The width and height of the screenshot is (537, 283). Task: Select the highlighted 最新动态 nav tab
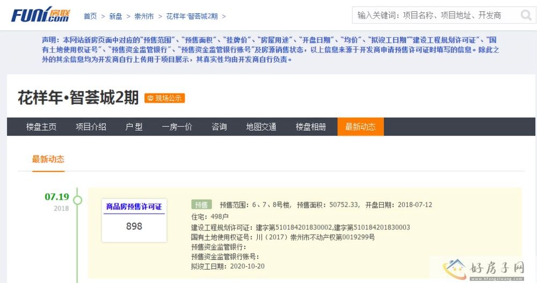pos(360,127)
